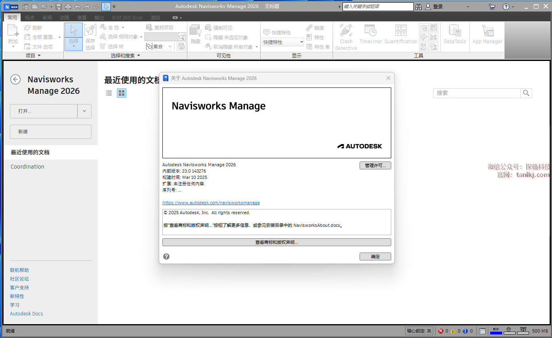The image size is (552, 338).
Task: Click the view trademarks and copyright (查看商标和版权声明) button
Action: pyautogui.click(x=277, y=242)
